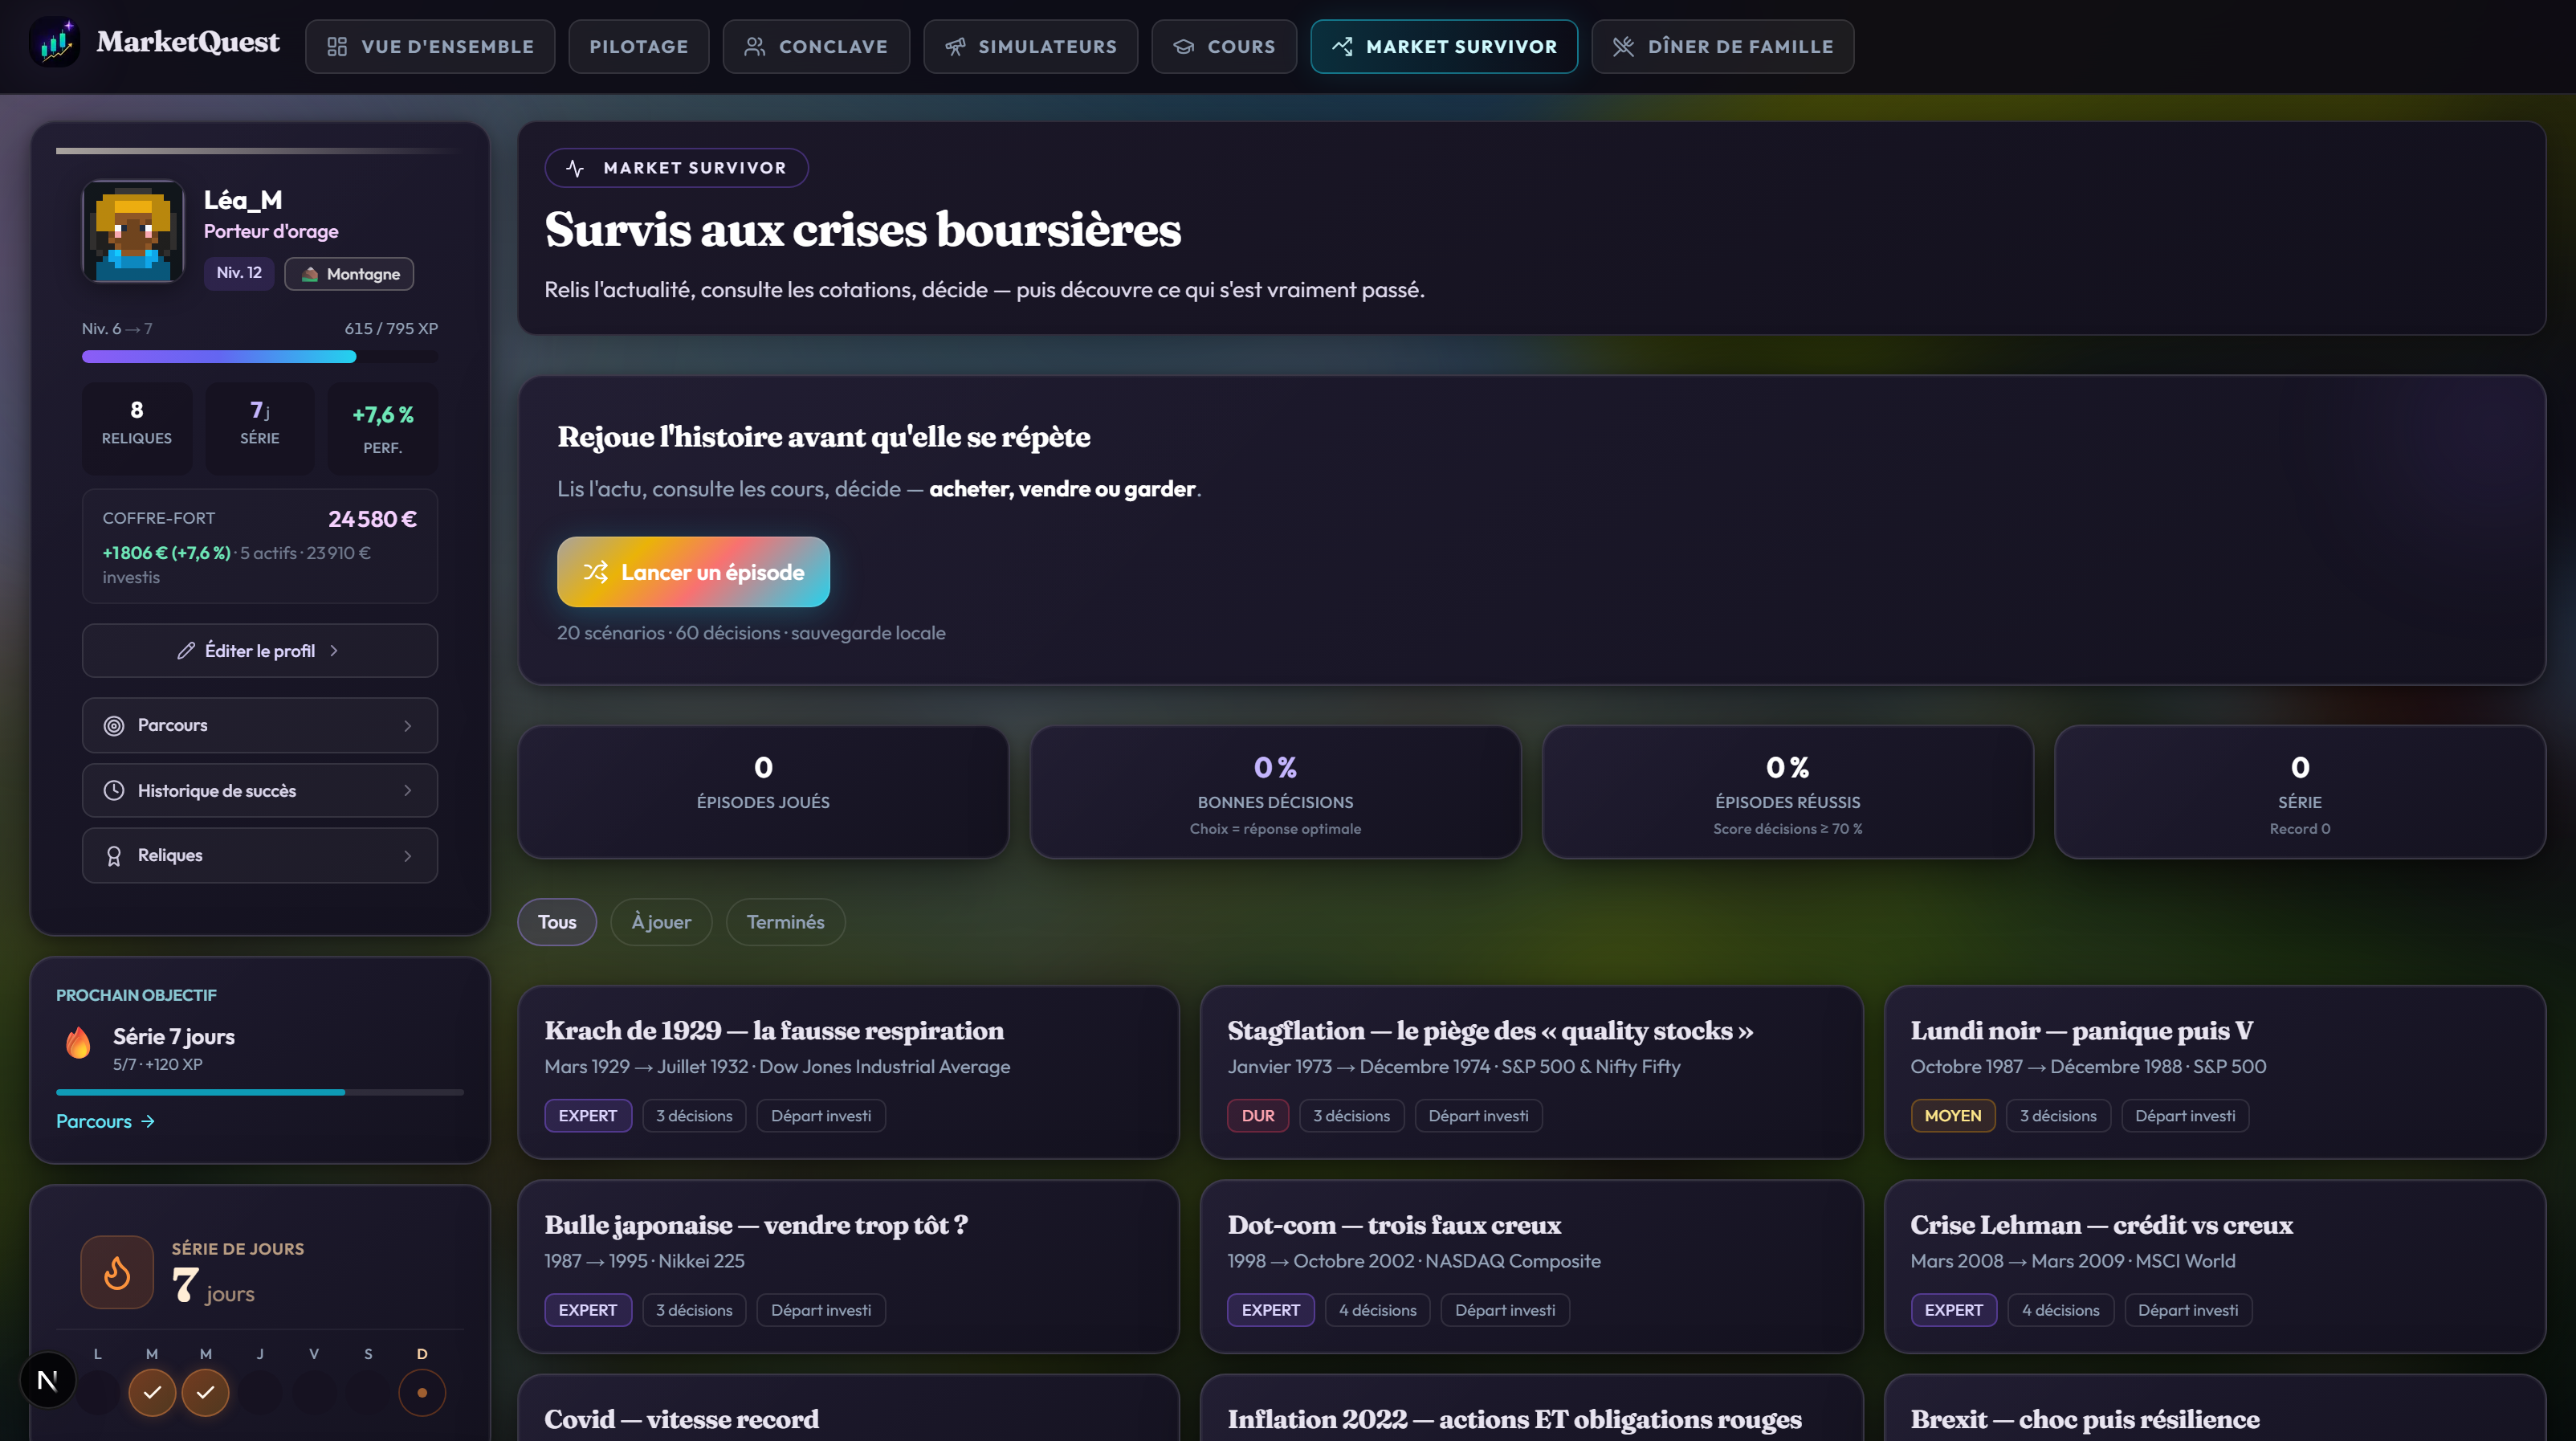Image resolution: width=2576 pixels, height=1441 pixels.
Task: Click Lancer un épisode button
Action: [693, 572]
